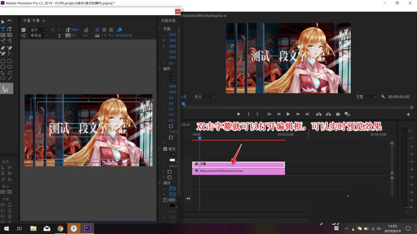This screenshot has height=234, width=417.
Task: Click the first 添加 stroke link
Action: click(x=172, y=188)
